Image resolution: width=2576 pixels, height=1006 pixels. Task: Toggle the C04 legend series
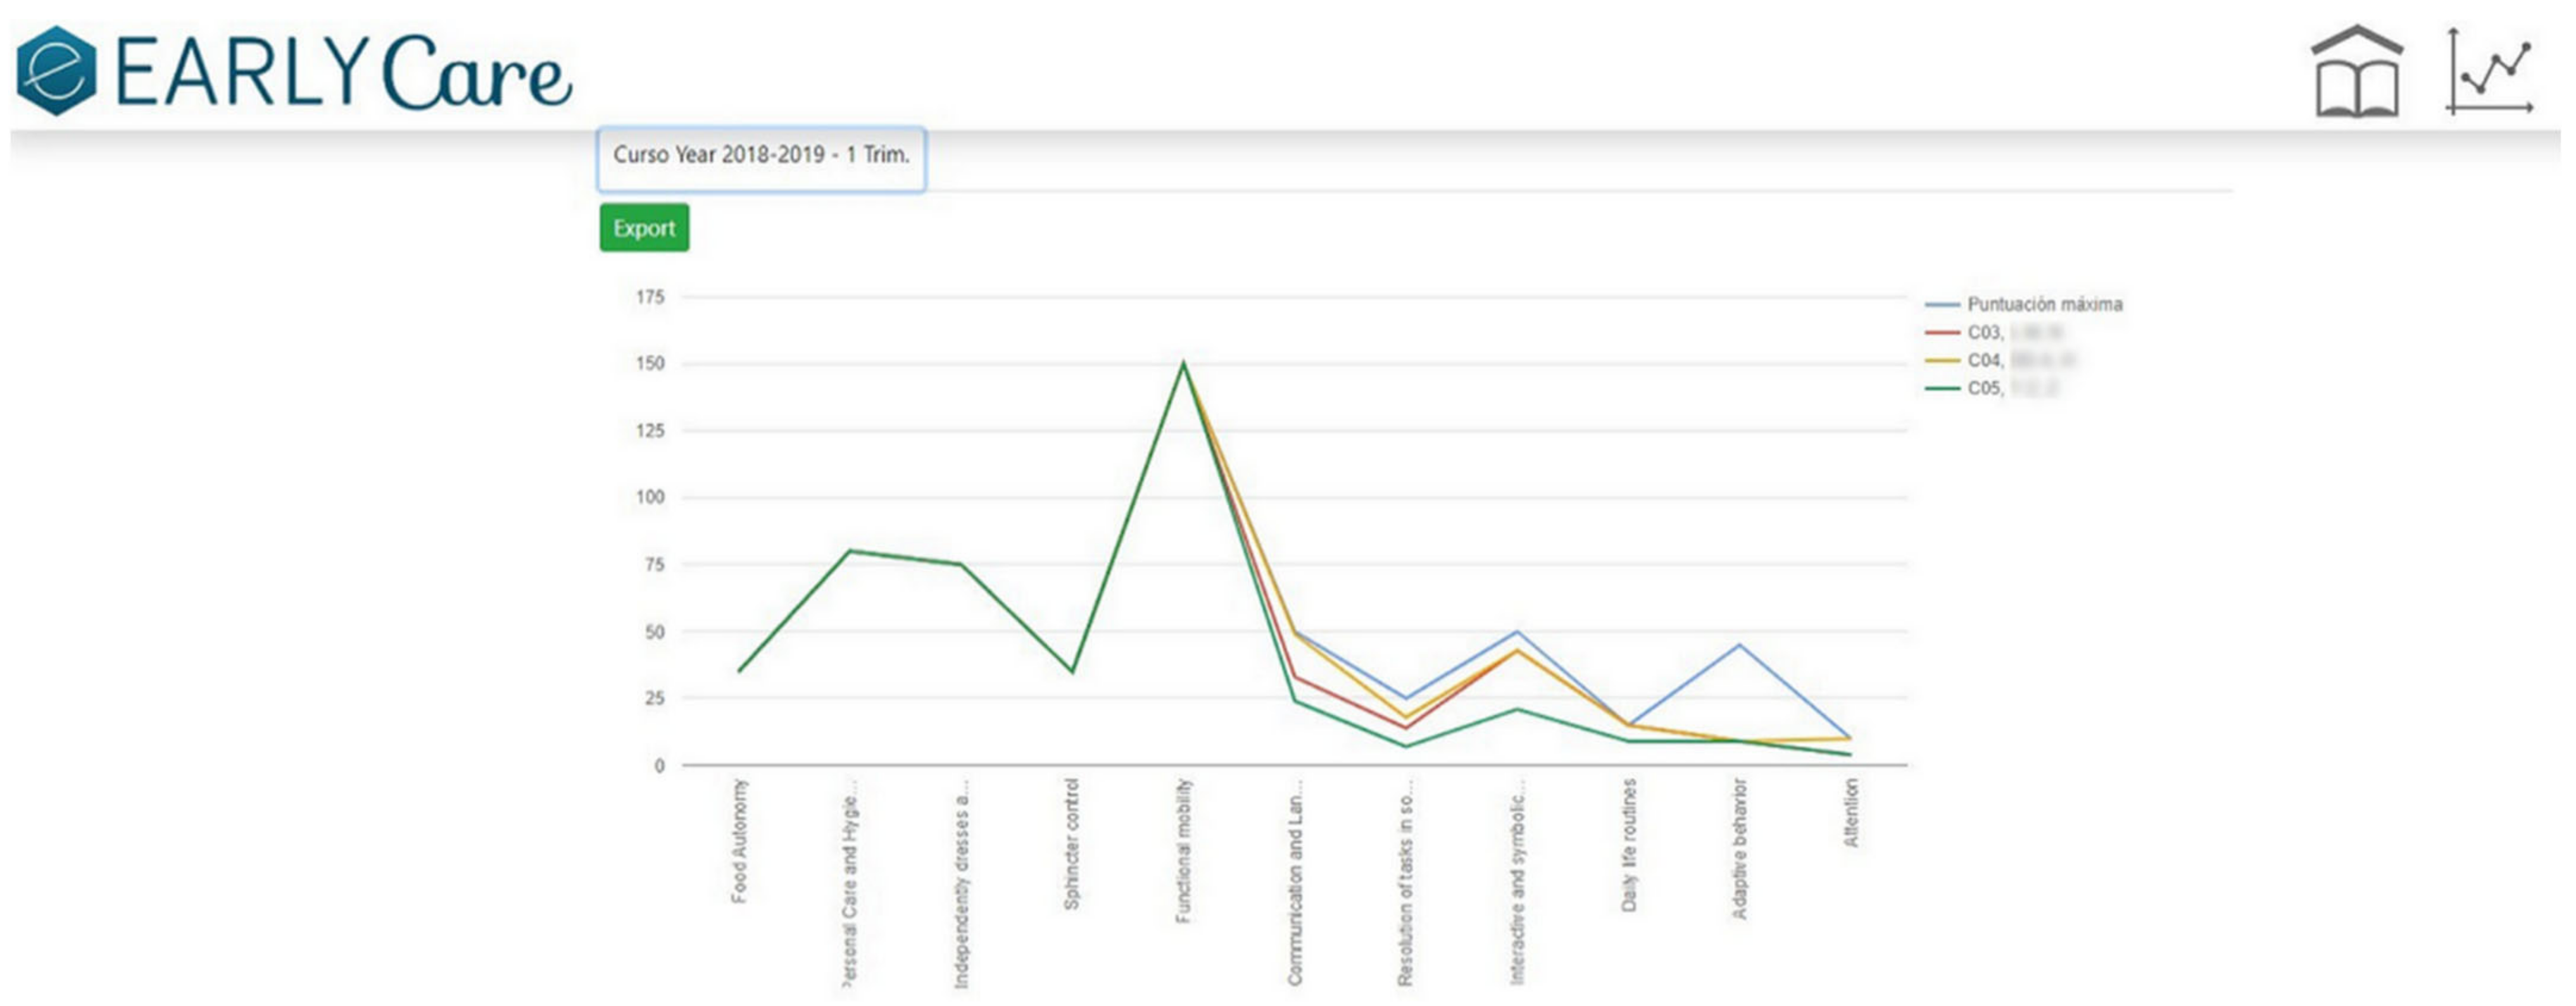point(1985,361)
